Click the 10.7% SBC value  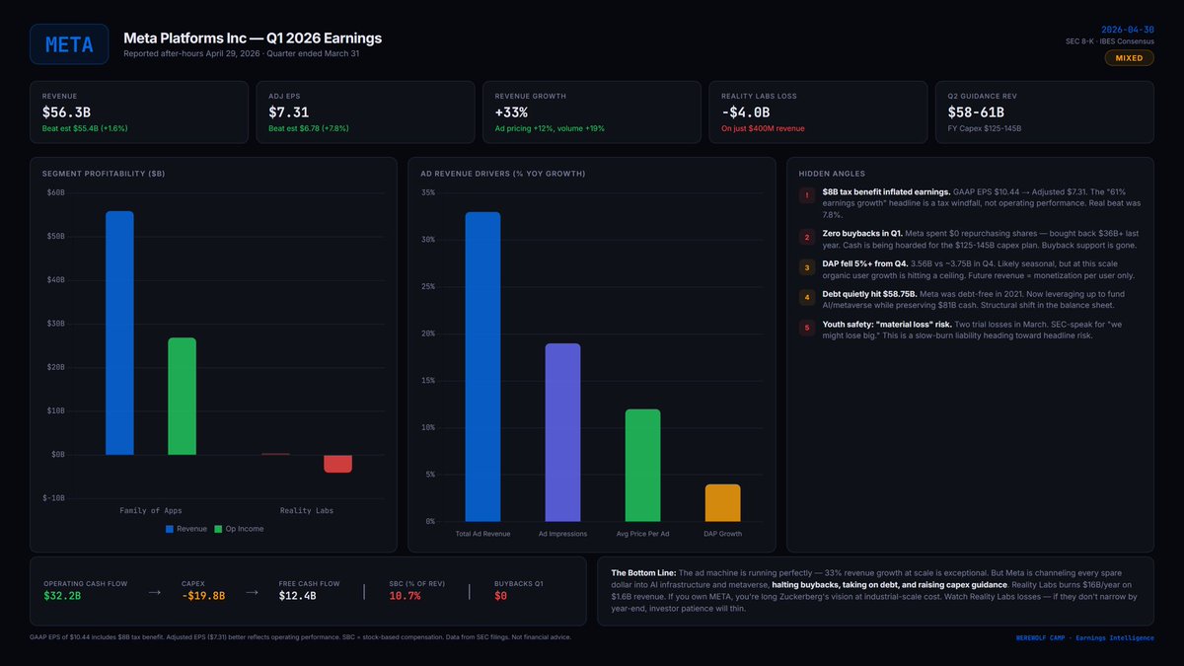405,596
